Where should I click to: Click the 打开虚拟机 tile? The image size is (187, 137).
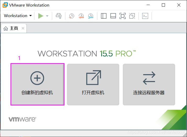(x=93, y=84)
